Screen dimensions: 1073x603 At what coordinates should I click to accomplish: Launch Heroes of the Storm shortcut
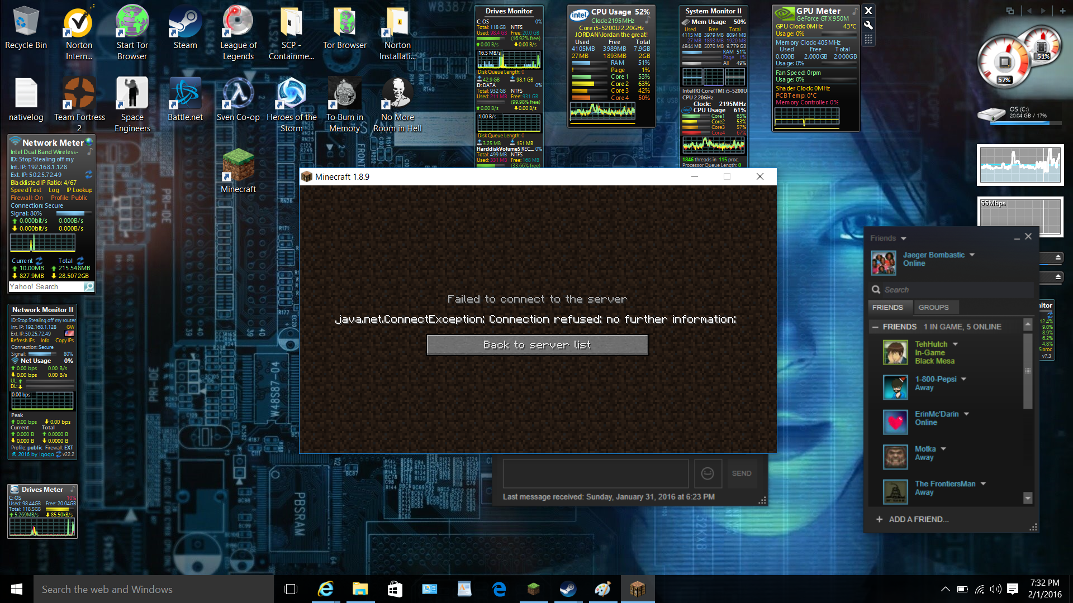[x=291, y=94]
